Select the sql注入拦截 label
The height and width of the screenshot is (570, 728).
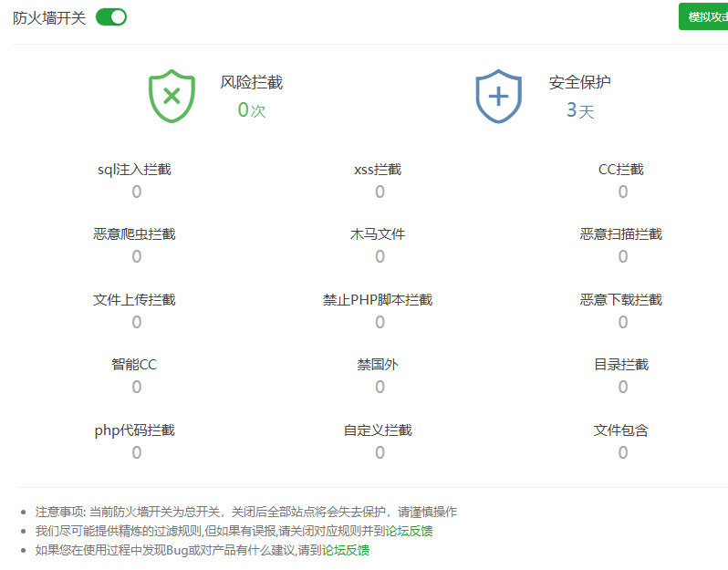135,170
